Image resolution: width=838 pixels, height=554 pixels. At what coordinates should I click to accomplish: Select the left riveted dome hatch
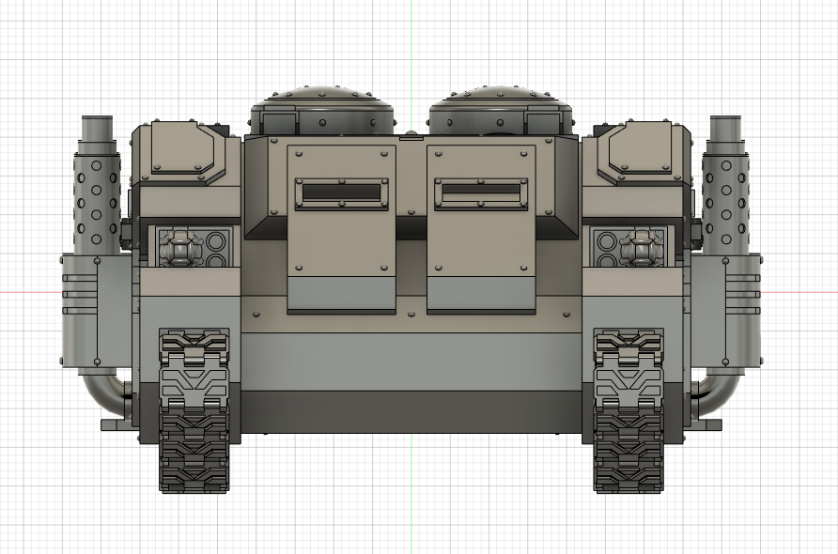pos(322,110)
